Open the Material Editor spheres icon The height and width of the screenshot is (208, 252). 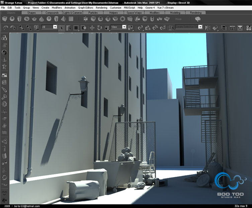tap(249, 28)
